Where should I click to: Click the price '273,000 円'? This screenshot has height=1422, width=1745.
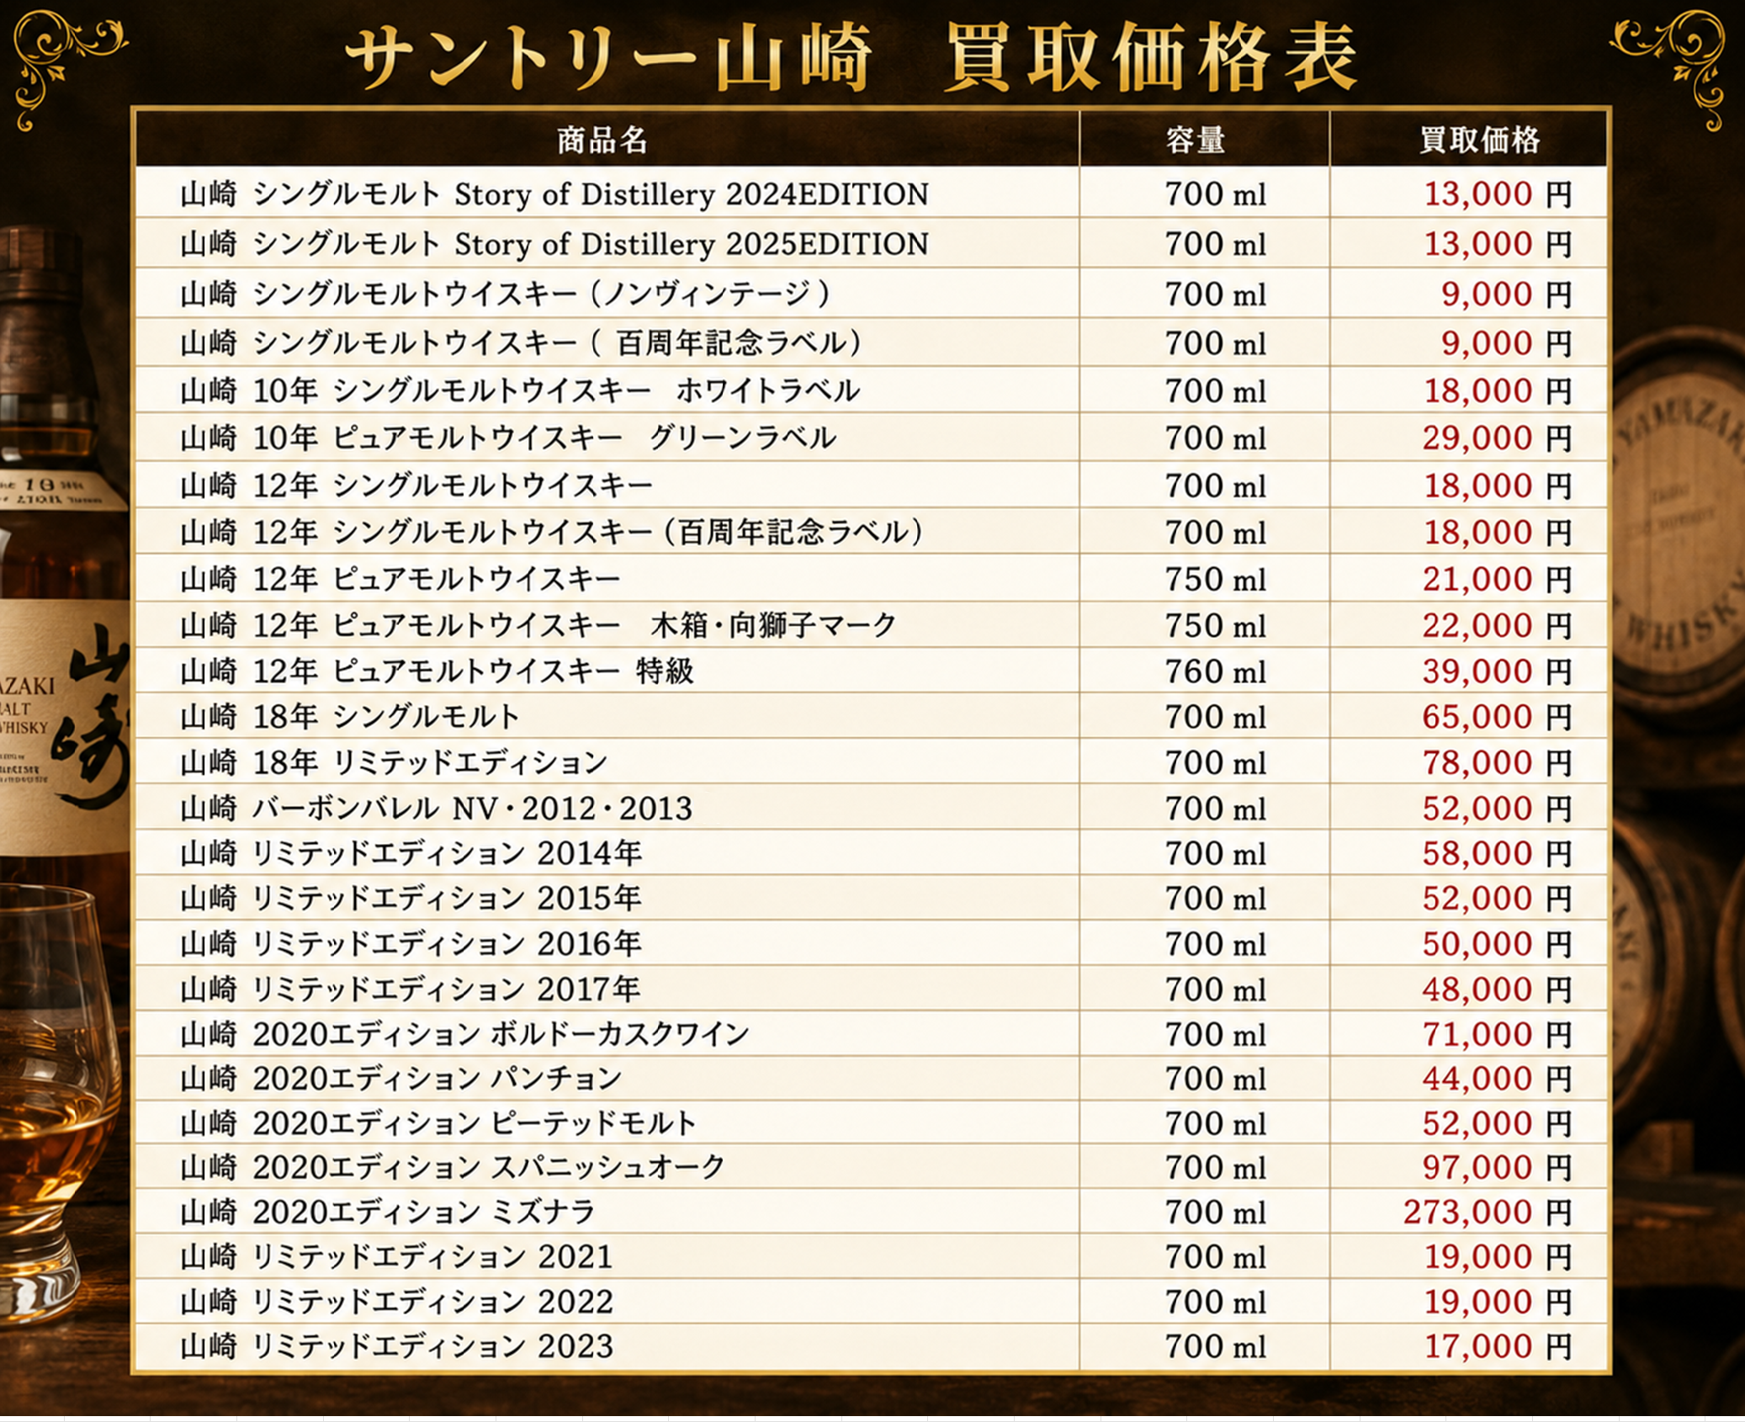(x=1488, y=1212)
